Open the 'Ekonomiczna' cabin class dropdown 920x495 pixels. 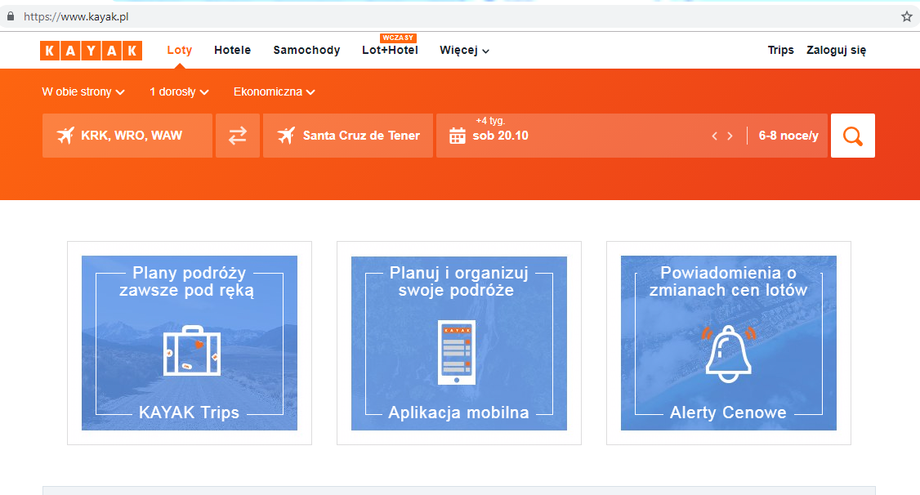274,91
